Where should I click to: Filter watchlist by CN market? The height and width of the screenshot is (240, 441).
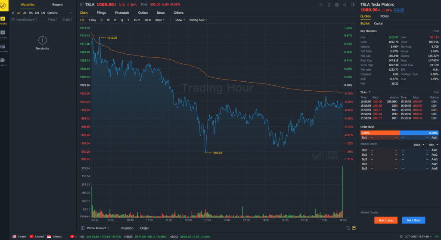pos(37,13)
